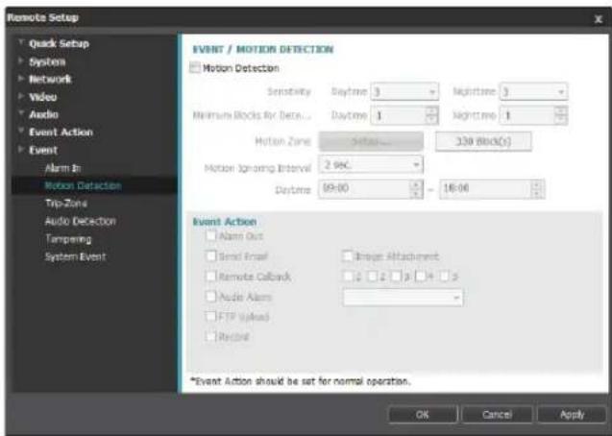This screenshot has width=612, height=436.
Task: Open the Trip-Zone settings page
Action: point(66,204)
